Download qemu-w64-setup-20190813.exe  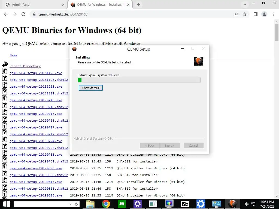click(36, 182)
